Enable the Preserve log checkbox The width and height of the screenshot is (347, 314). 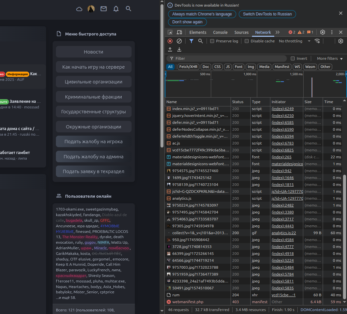tap(212, 41)
